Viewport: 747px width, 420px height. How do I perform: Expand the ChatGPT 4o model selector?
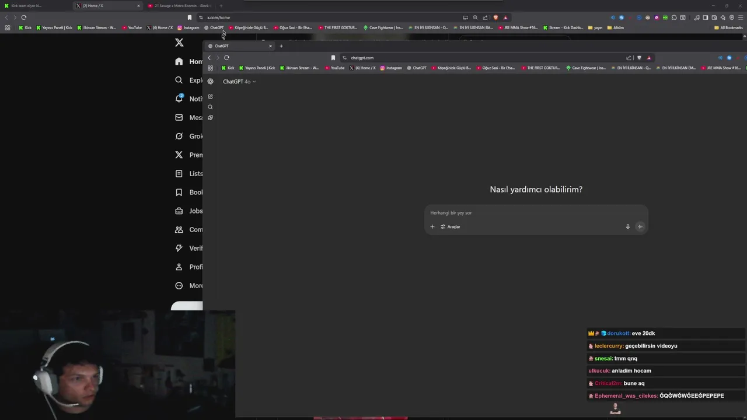[x=239, y=81]
